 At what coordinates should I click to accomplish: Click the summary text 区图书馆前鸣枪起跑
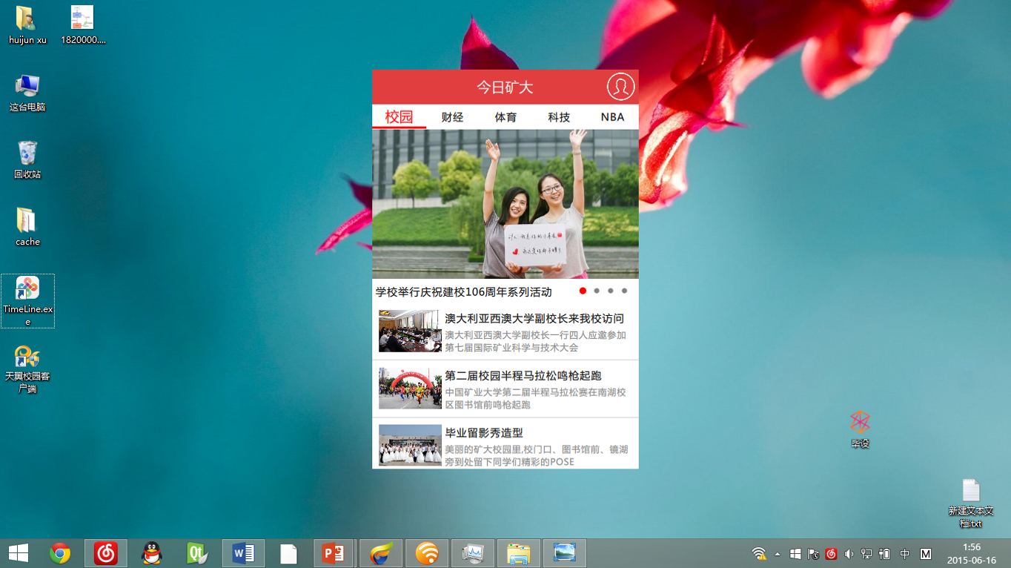[488, 405]
